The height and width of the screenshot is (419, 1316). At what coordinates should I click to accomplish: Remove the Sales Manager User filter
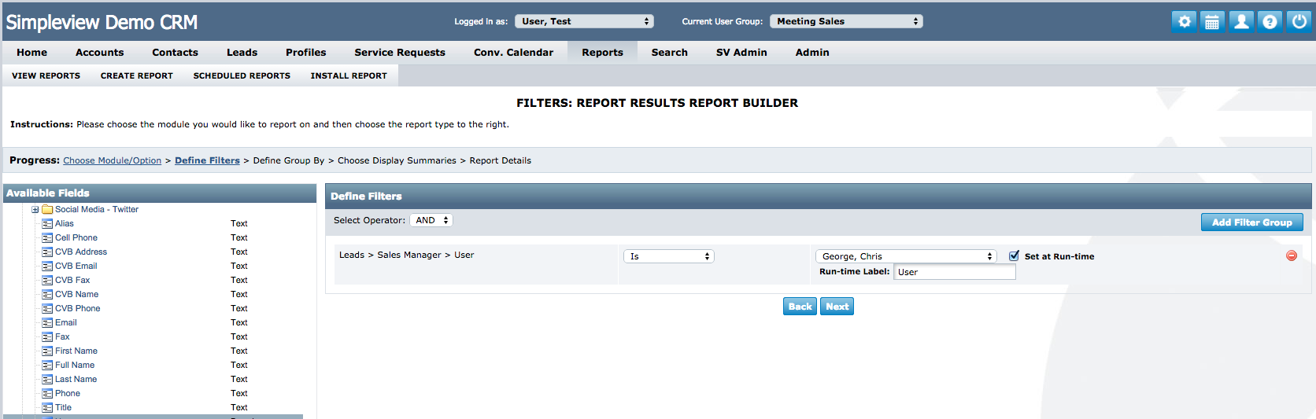pos(1292,255)
